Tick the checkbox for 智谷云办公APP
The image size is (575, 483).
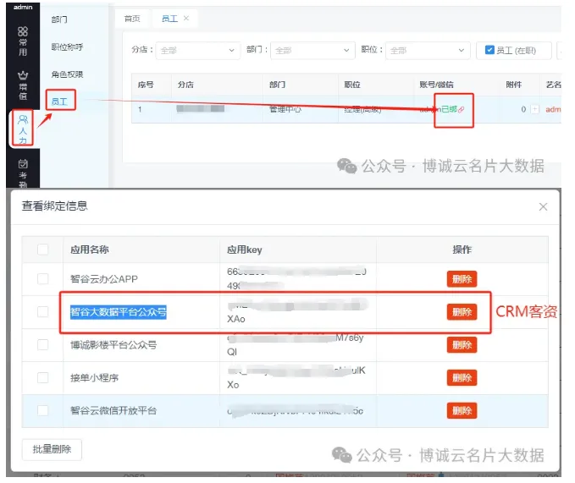tap(43, 278)
